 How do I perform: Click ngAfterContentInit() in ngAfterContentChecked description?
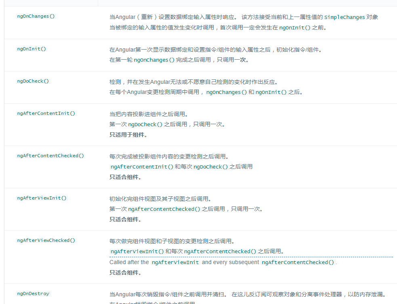click(x=142, y=167)
